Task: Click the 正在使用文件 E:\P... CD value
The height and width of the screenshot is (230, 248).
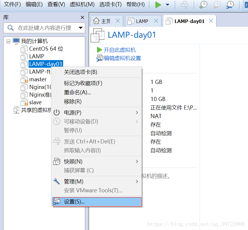Action: coord(173,108)
